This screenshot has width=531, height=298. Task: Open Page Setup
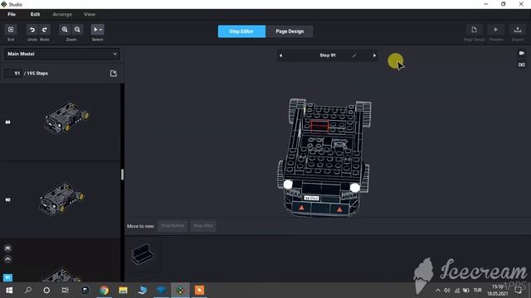(x=474, y=30)
